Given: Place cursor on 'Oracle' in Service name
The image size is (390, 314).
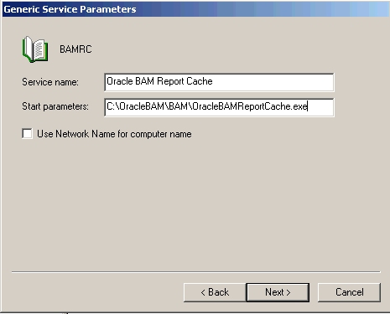Looking at the screenshot, I should [x=120, y=81].
